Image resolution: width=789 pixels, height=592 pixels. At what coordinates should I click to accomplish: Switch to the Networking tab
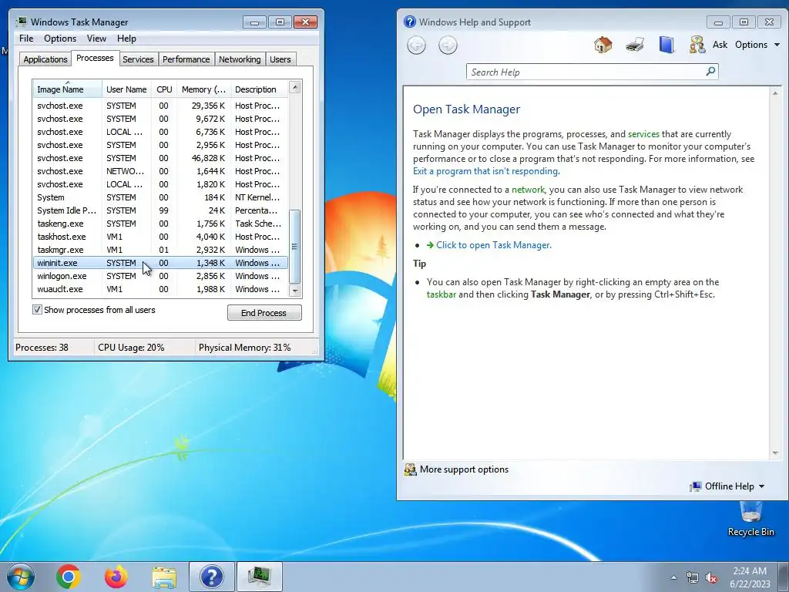(x=240, y=59)
